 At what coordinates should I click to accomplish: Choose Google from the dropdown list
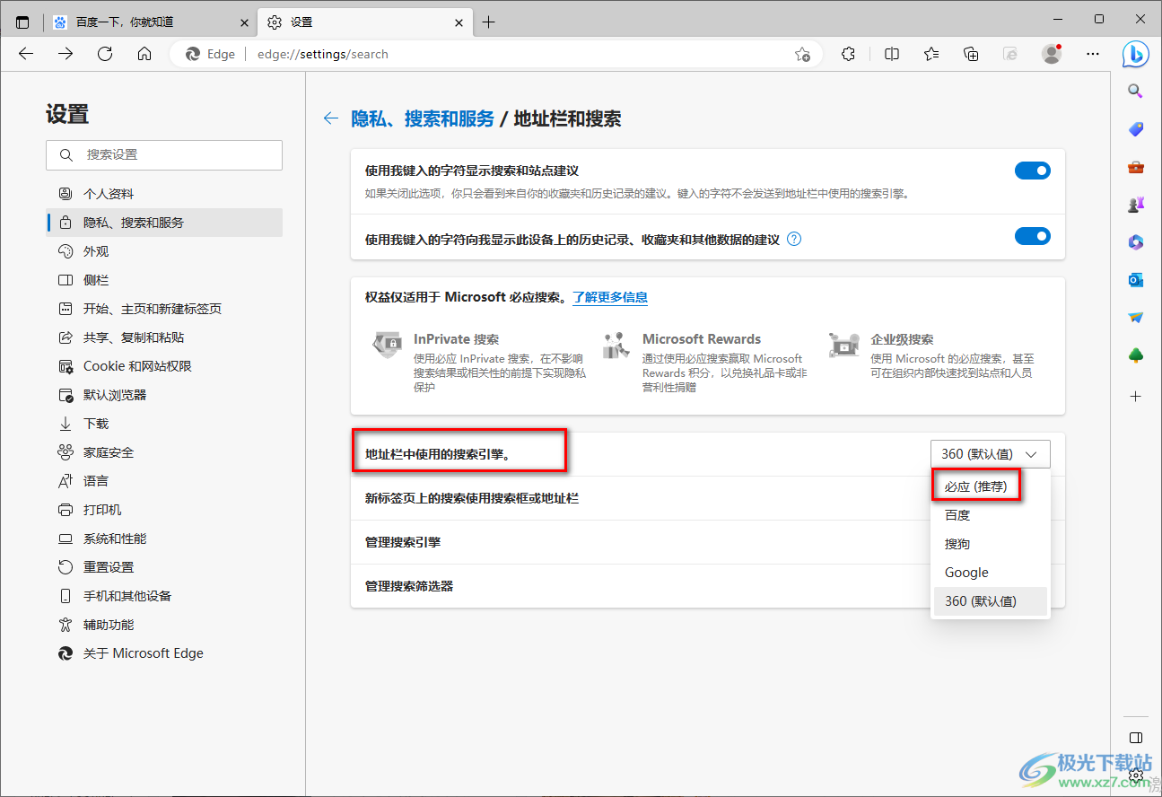click(991, 573)
